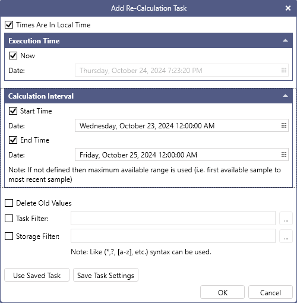Viewport: 297px width, 303px height.
Task: Click the disabled Execution Time date picker icon
Action: (284, 70)
